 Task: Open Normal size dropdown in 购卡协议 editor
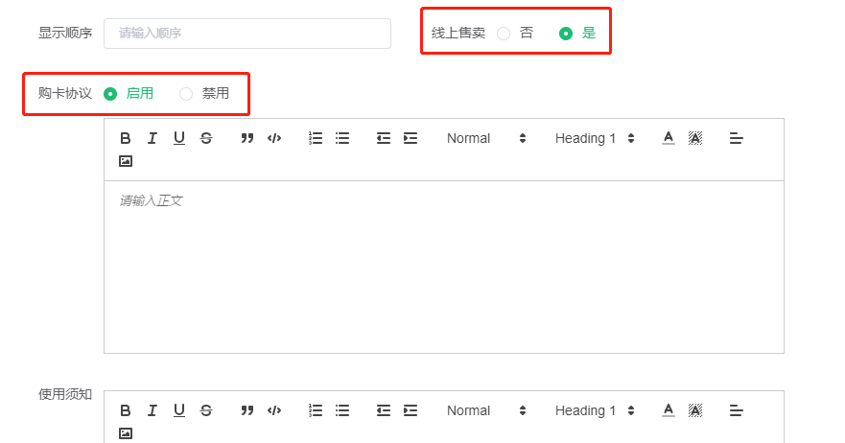coord(486,138)
